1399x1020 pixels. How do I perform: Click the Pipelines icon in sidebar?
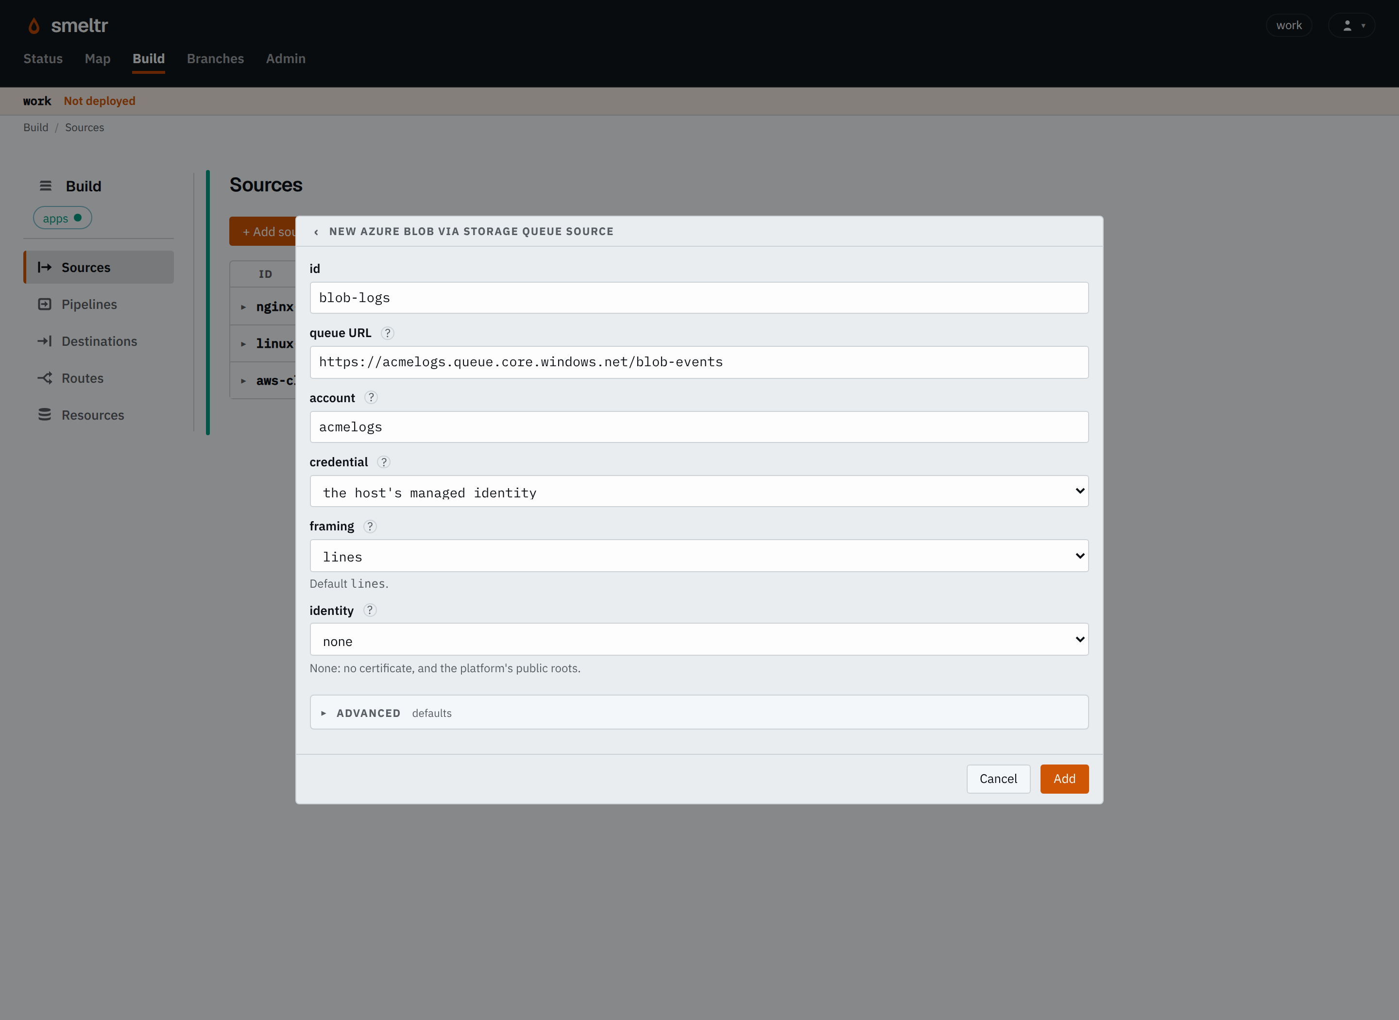pos(45,305)
